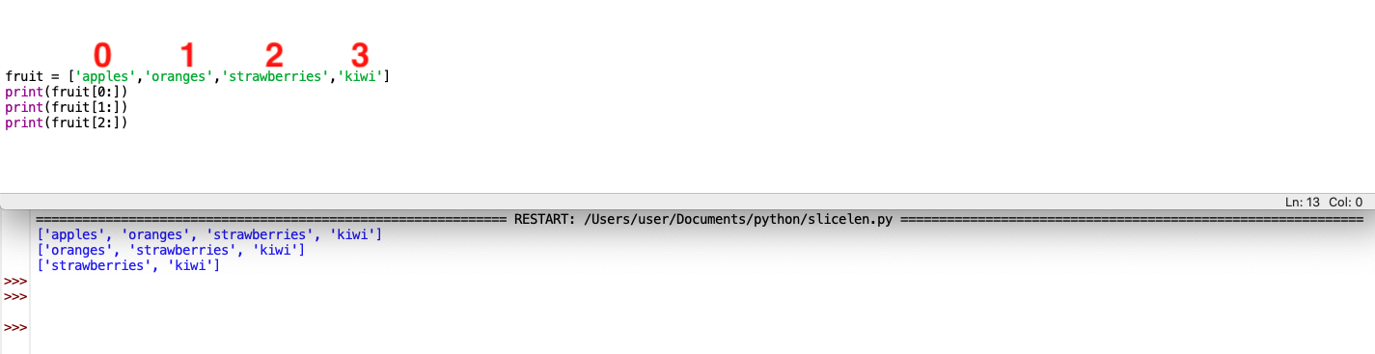This screenshot has width=1375, height=354.
Task: Click the print(fruit[1:]) line
Action: (x=67, y=107)
